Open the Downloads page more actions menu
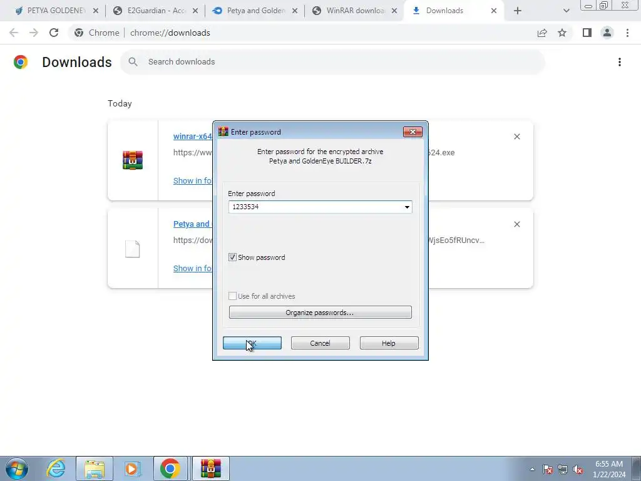The height and width of the screenshot is (481, 641). click(x=620, y=62)
